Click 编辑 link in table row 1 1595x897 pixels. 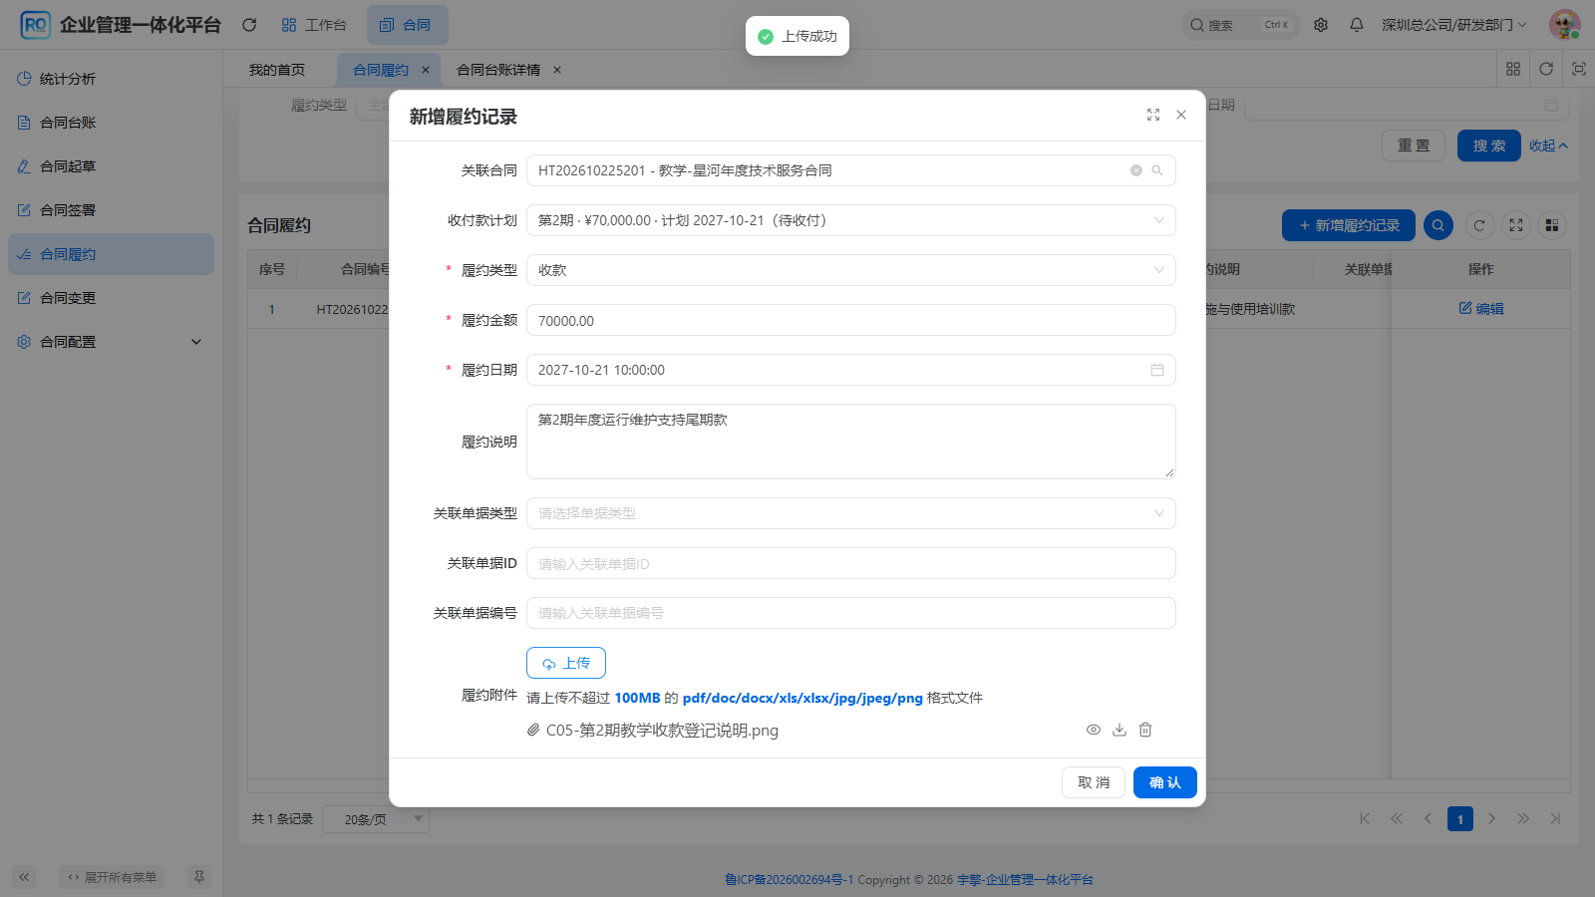tap(1481, 309)
